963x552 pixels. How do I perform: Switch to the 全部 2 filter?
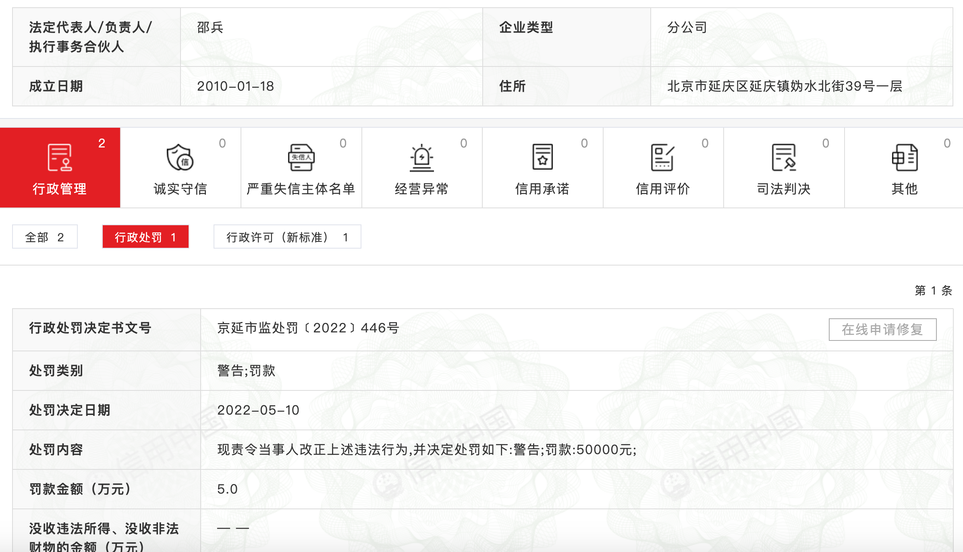click(x=45, y=237)
